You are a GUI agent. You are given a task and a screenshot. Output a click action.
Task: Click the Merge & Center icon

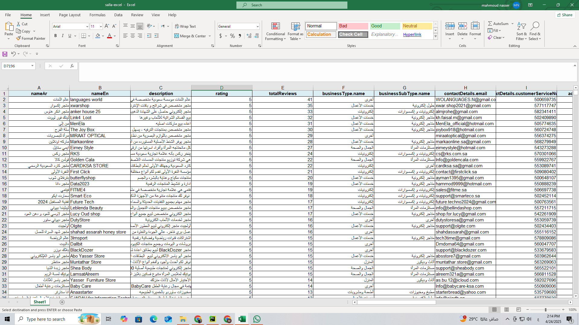(x=177, y=36)
